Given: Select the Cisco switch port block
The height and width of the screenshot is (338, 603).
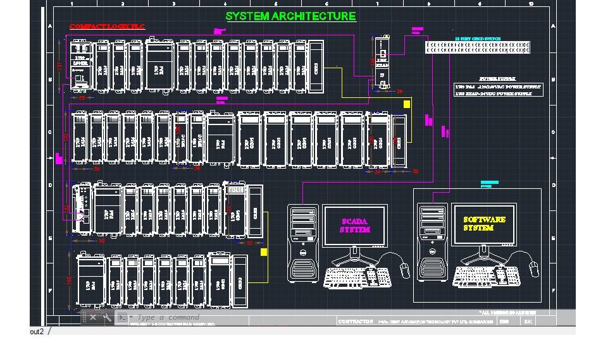Looking at the screenshot, I should point(477,47).
